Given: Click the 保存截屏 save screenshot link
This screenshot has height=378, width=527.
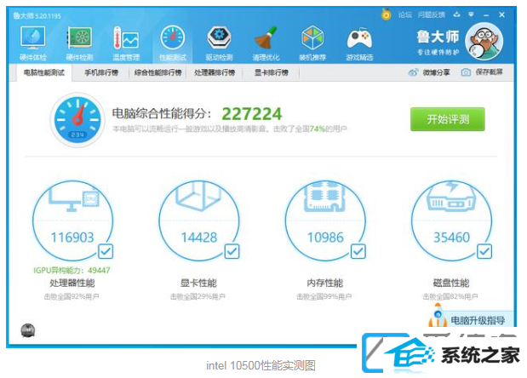Looking at the screenshot, I should coord(489,72).
